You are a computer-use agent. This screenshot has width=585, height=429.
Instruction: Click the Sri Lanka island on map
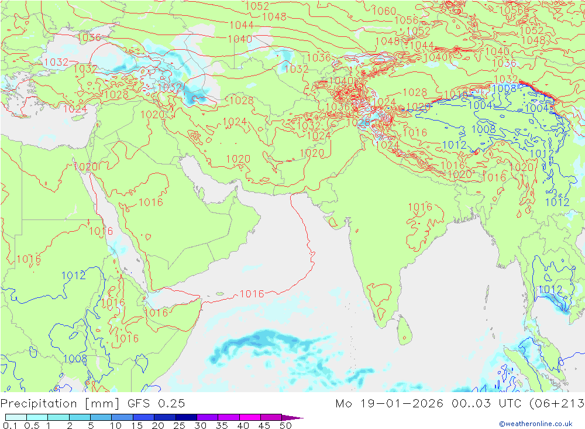[x=405, y=331]
